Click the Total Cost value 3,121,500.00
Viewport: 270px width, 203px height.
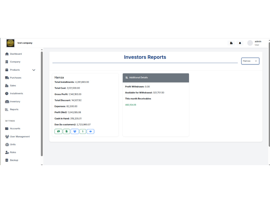point(73,88)
